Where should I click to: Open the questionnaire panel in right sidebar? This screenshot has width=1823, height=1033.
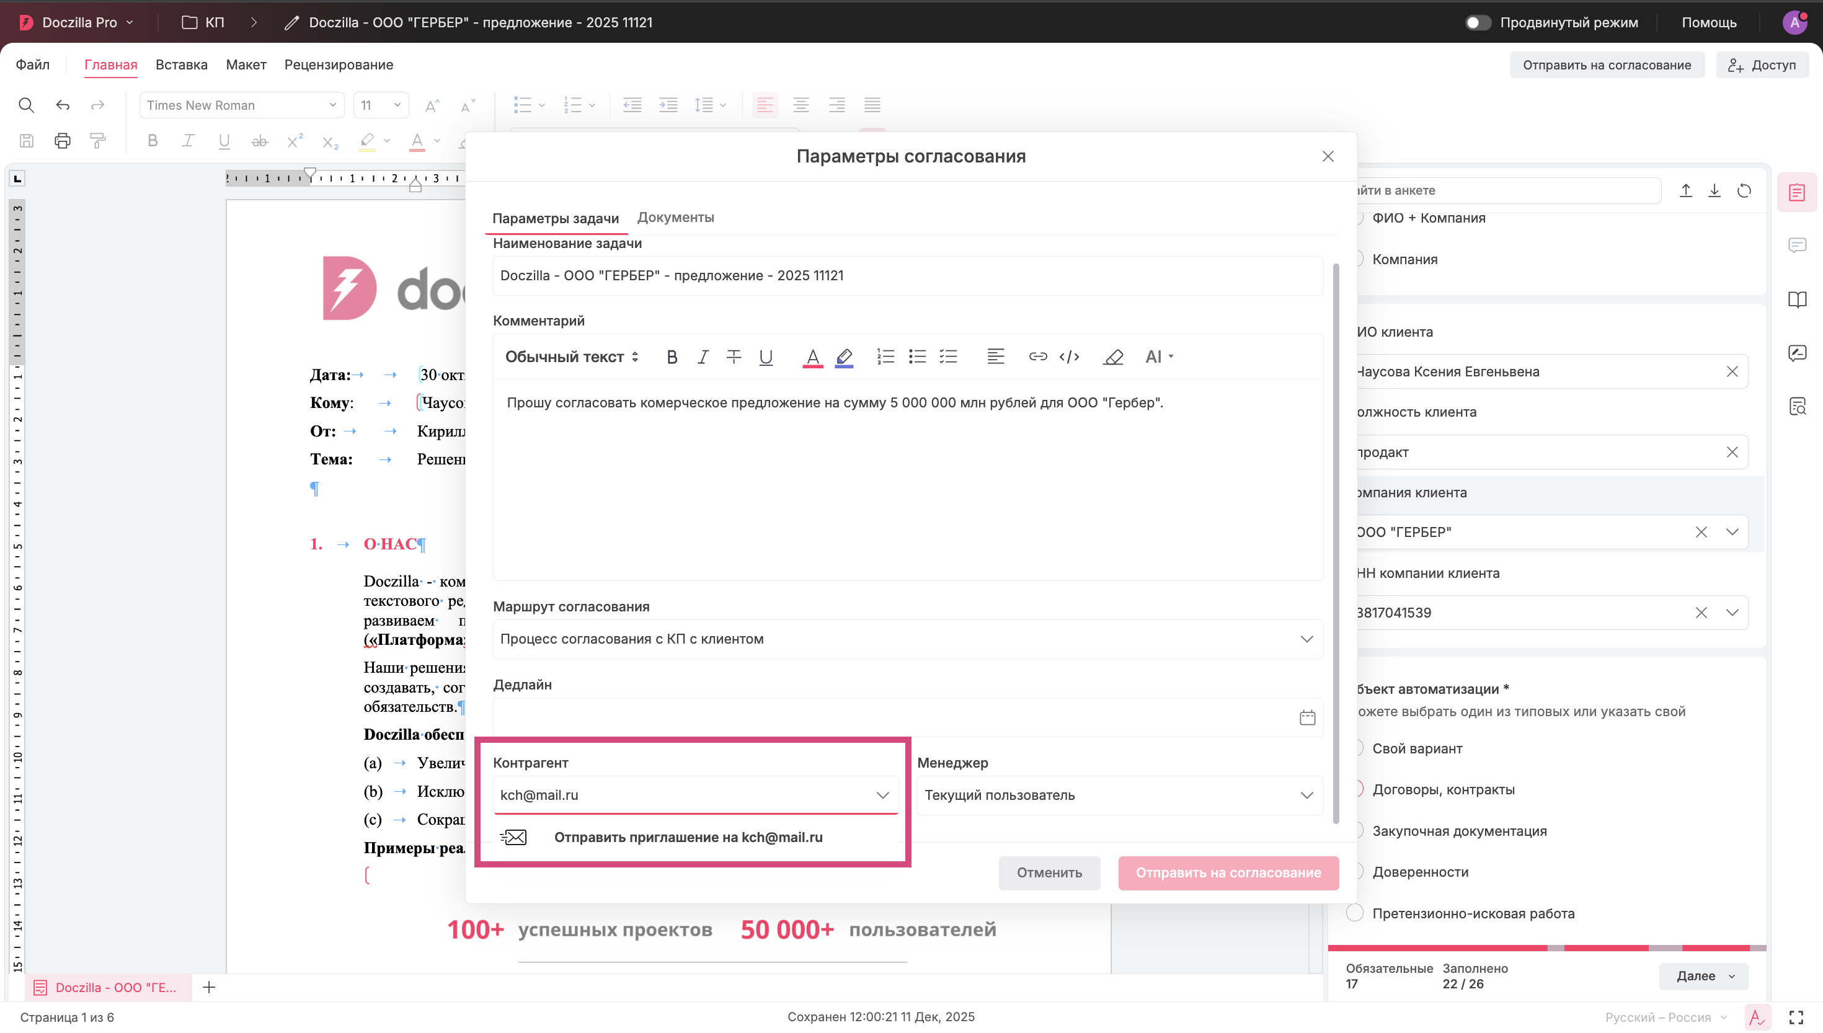pyautogui.click(x=1797, y=192)
